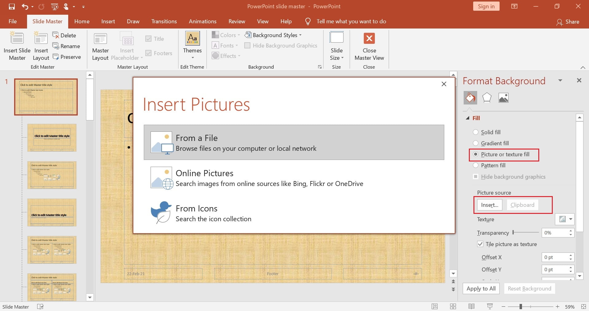Switch to the Transitions ribbon tab
This screenshot has width=589, height=311.
point(164,21)
